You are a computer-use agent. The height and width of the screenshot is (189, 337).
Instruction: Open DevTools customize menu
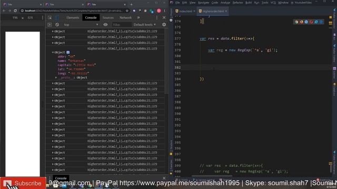click(157, 18)
